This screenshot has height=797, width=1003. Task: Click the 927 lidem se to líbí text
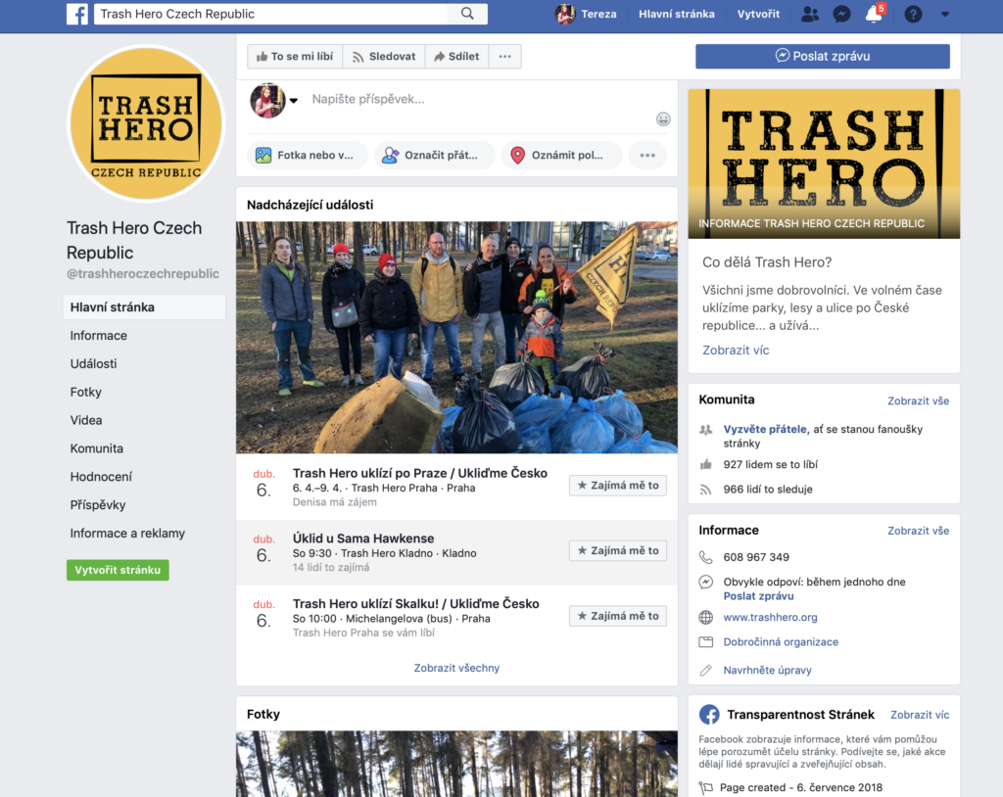tap(770, 464)
